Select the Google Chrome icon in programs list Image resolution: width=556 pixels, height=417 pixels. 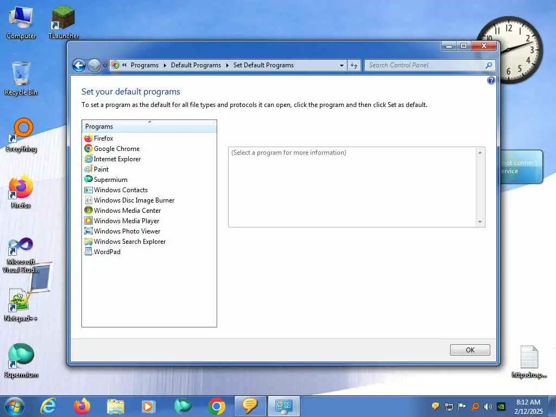coord(89,149)
